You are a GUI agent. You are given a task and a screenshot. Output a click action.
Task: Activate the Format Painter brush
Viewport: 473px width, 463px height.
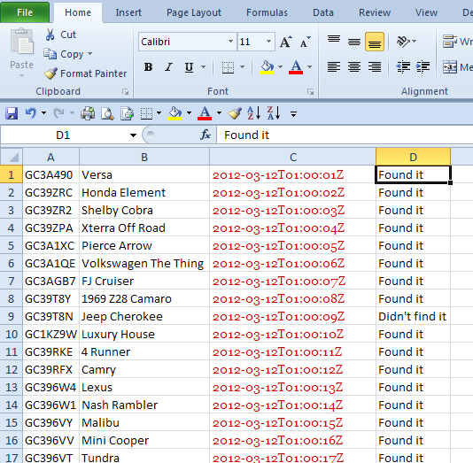pyautogui.click(x=50, y=73)
